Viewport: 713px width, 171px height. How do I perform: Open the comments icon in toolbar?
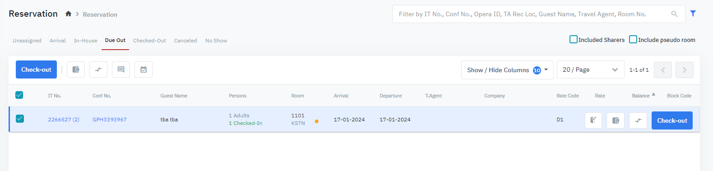coord(121,69)
